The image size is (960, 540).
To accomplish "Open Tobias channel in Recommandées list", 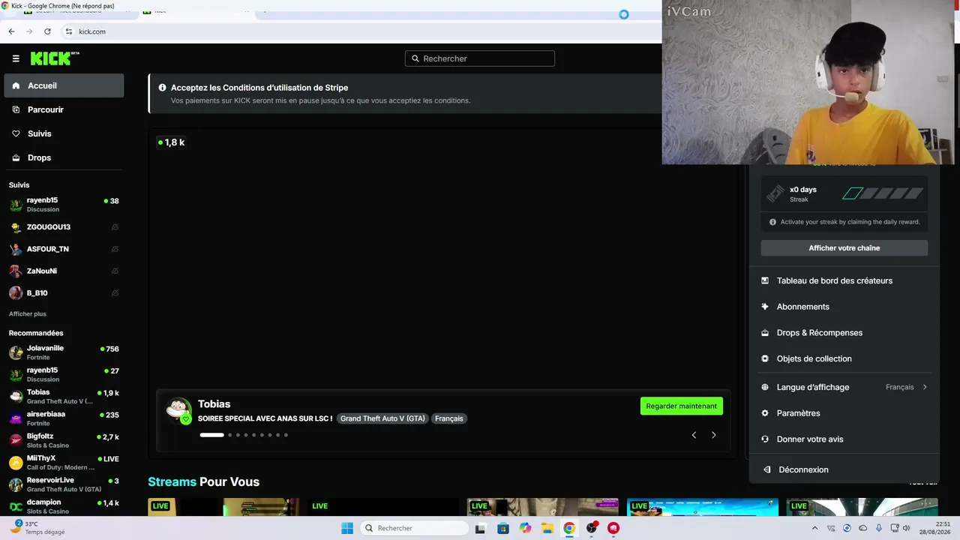I will [x=64, y=397].
